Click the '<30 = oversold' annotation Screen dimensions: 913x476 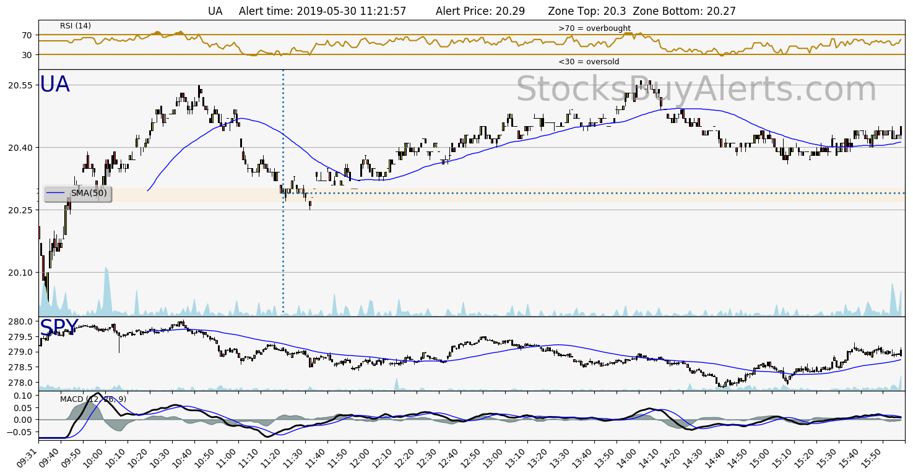click(589, 62)
